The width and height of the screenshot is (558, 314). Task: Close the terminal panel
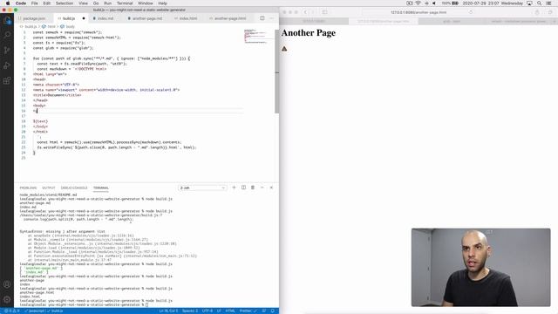[271, 188]
